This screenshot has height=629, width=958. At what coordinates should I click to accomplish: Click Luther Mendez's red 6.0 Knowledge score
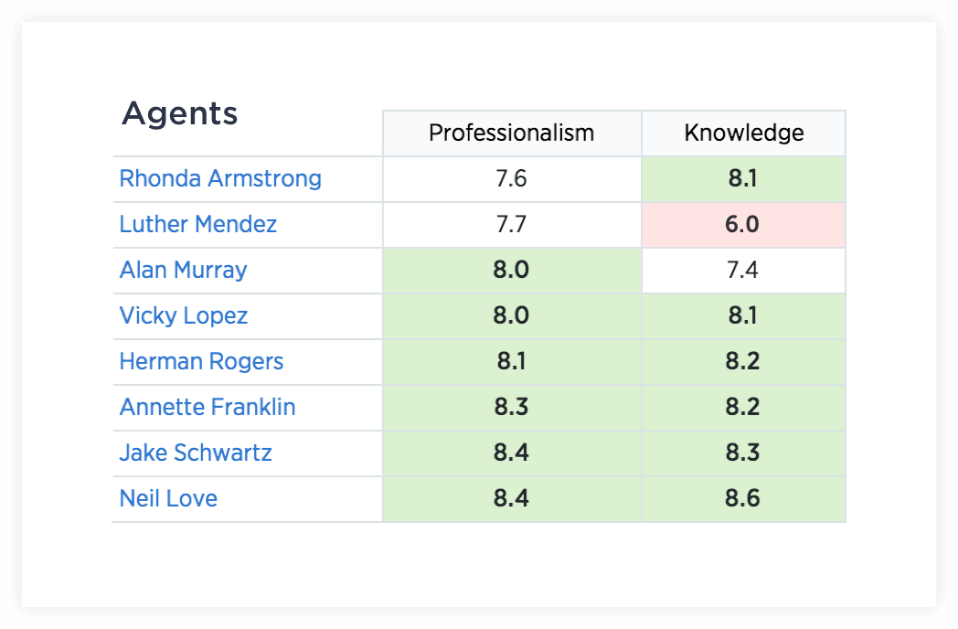click(742, 224)
